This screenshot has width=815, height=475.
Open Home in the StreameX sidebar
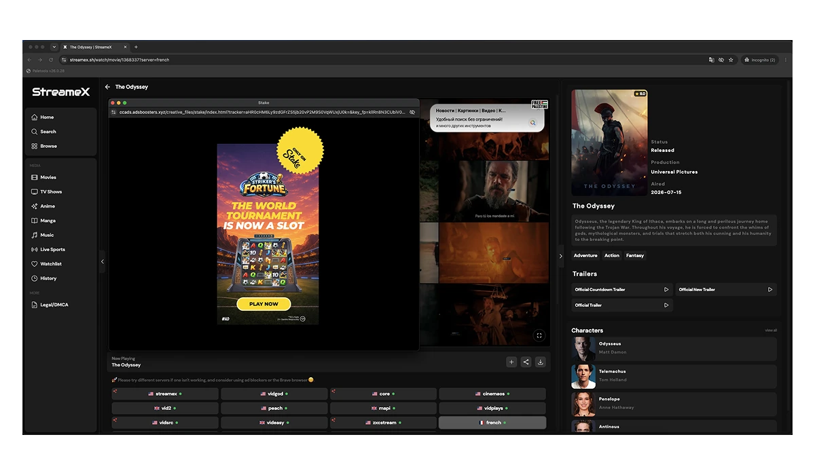(x=60, y=117)
